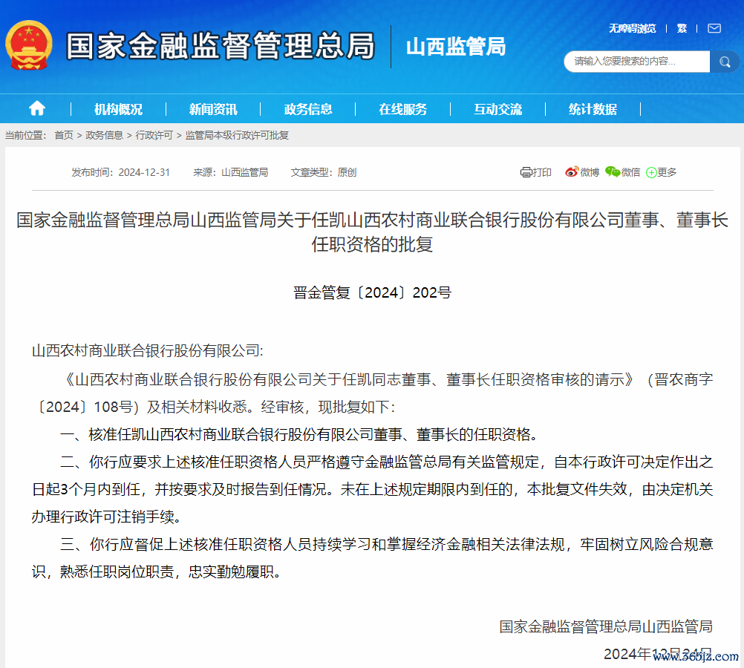Click the home icon in navigation bar
The image size is (744, 668).
click(37, 108)
